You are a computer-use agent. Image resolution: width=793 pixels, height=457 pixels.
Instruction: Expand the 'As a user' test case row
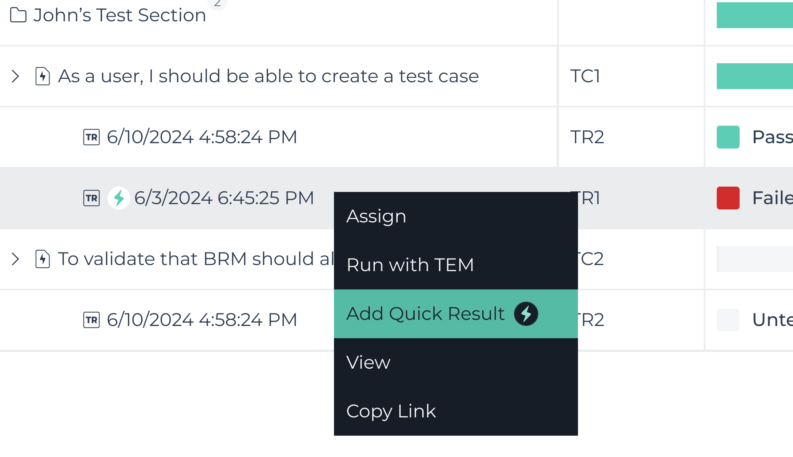pyautogui.click(x=16, y=76)
